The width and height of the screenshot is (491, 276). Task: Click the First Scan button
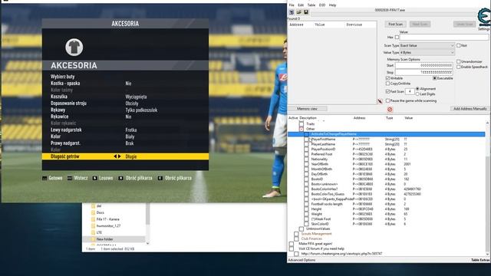pyautogui.click(x=396, y=24)
